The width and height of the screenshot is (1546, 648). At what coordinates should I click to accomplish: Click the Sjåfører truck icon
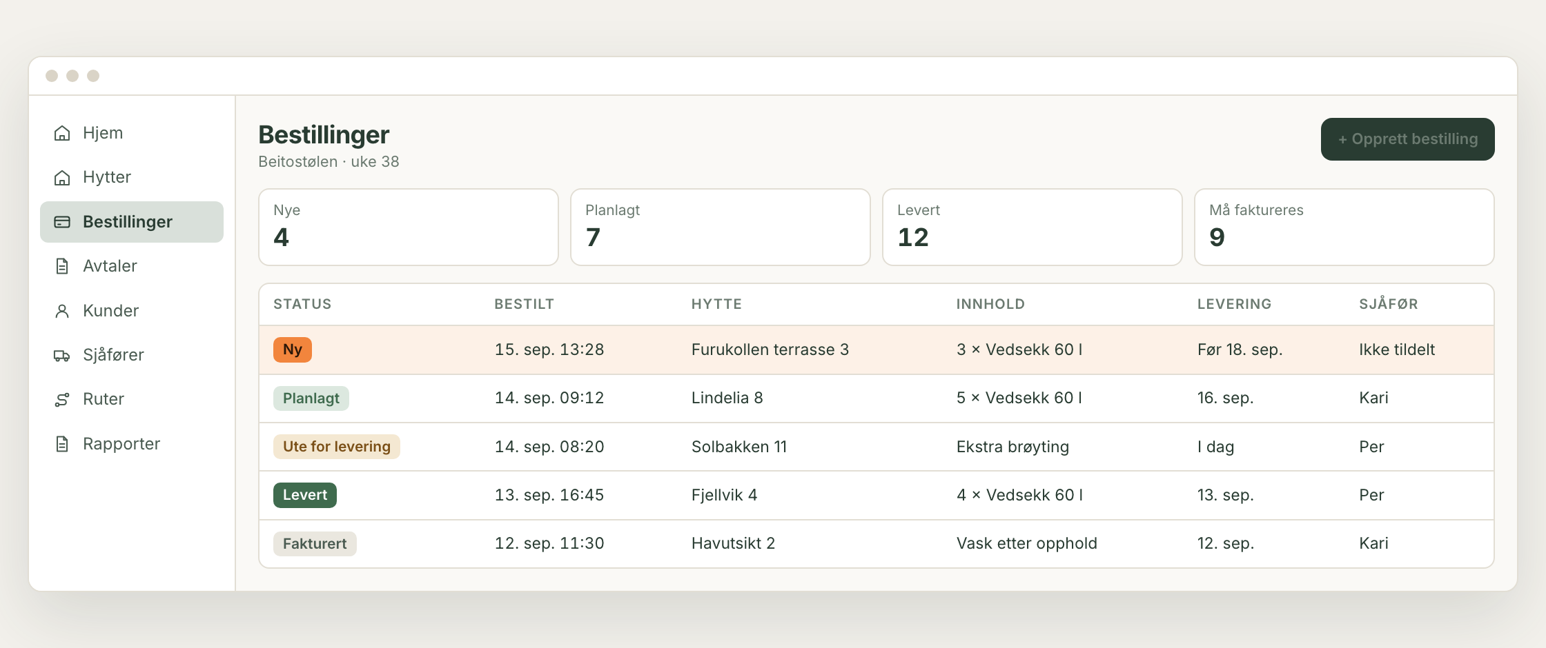click(x=62, y=355)
